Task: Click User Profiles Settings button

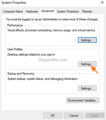Action: pyautogui.click(x=87, y=64)
